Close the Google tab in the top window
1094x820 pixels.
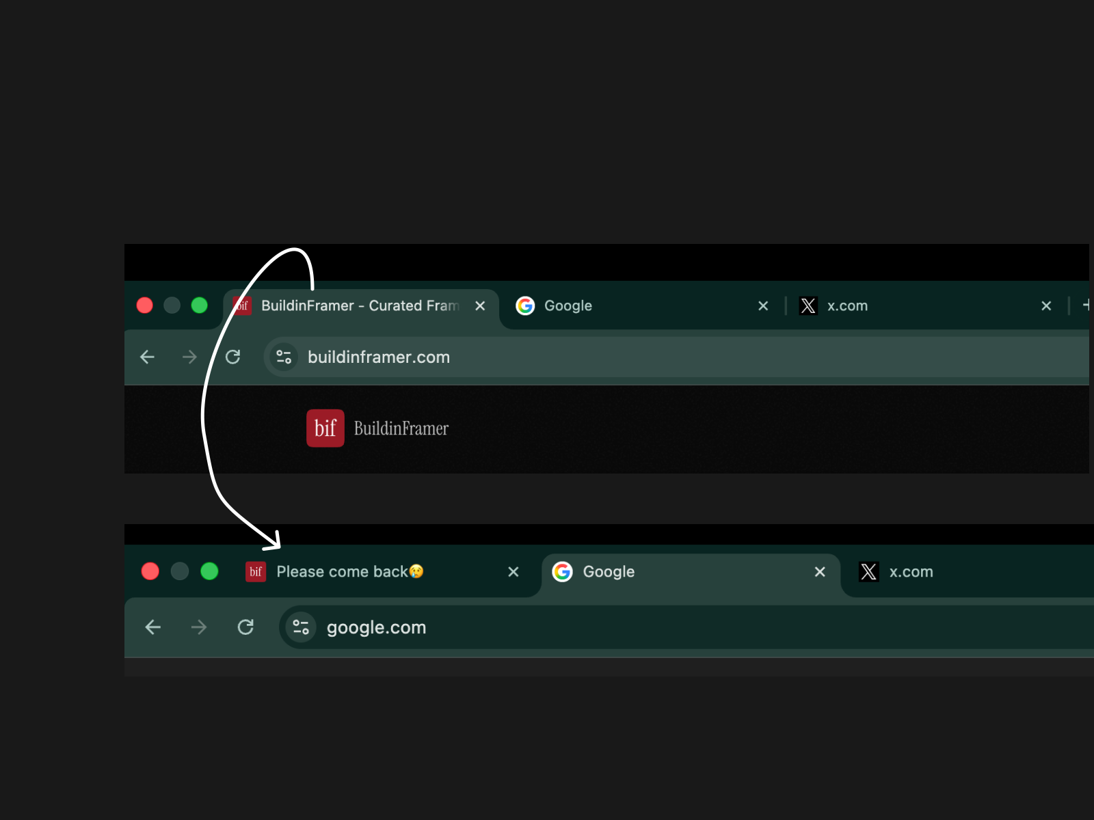tap(763, 305)
